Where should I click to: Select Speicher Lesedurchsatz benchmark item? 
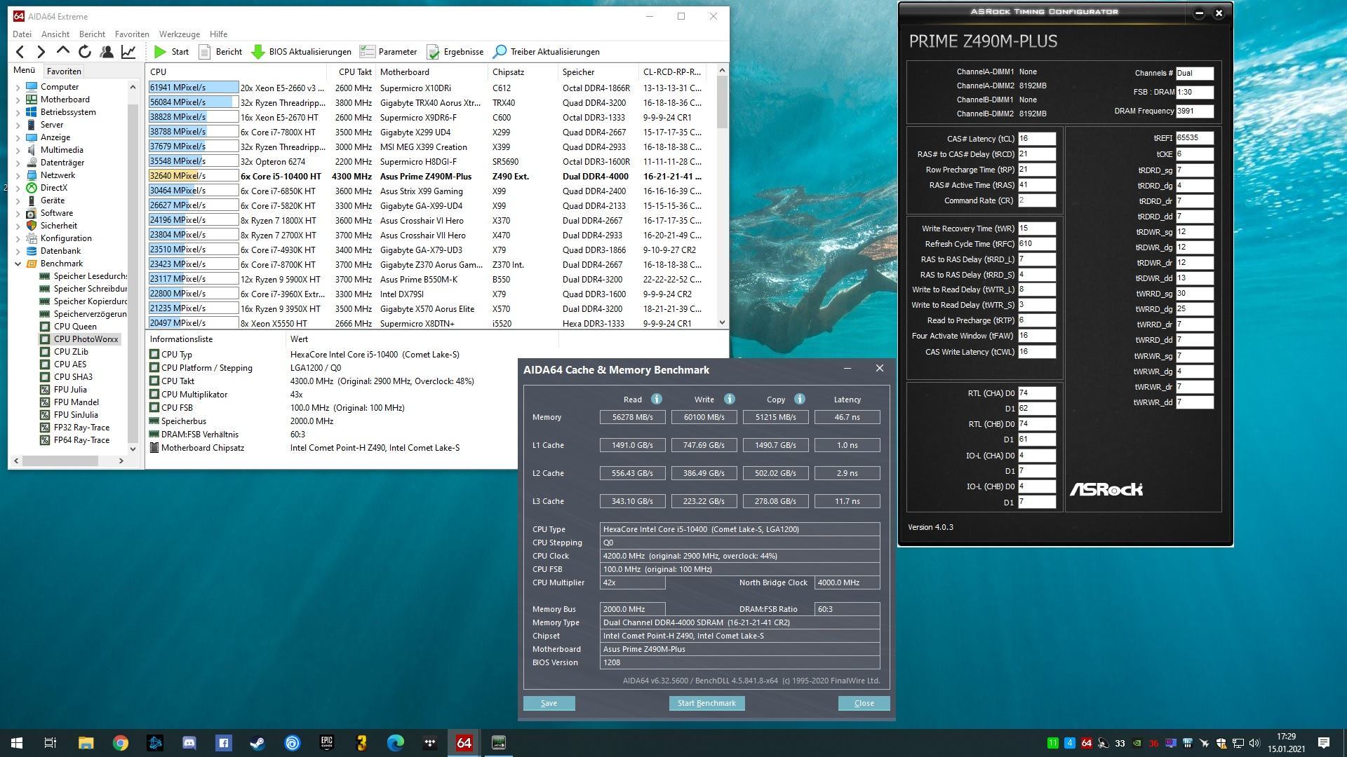(91, 276)
